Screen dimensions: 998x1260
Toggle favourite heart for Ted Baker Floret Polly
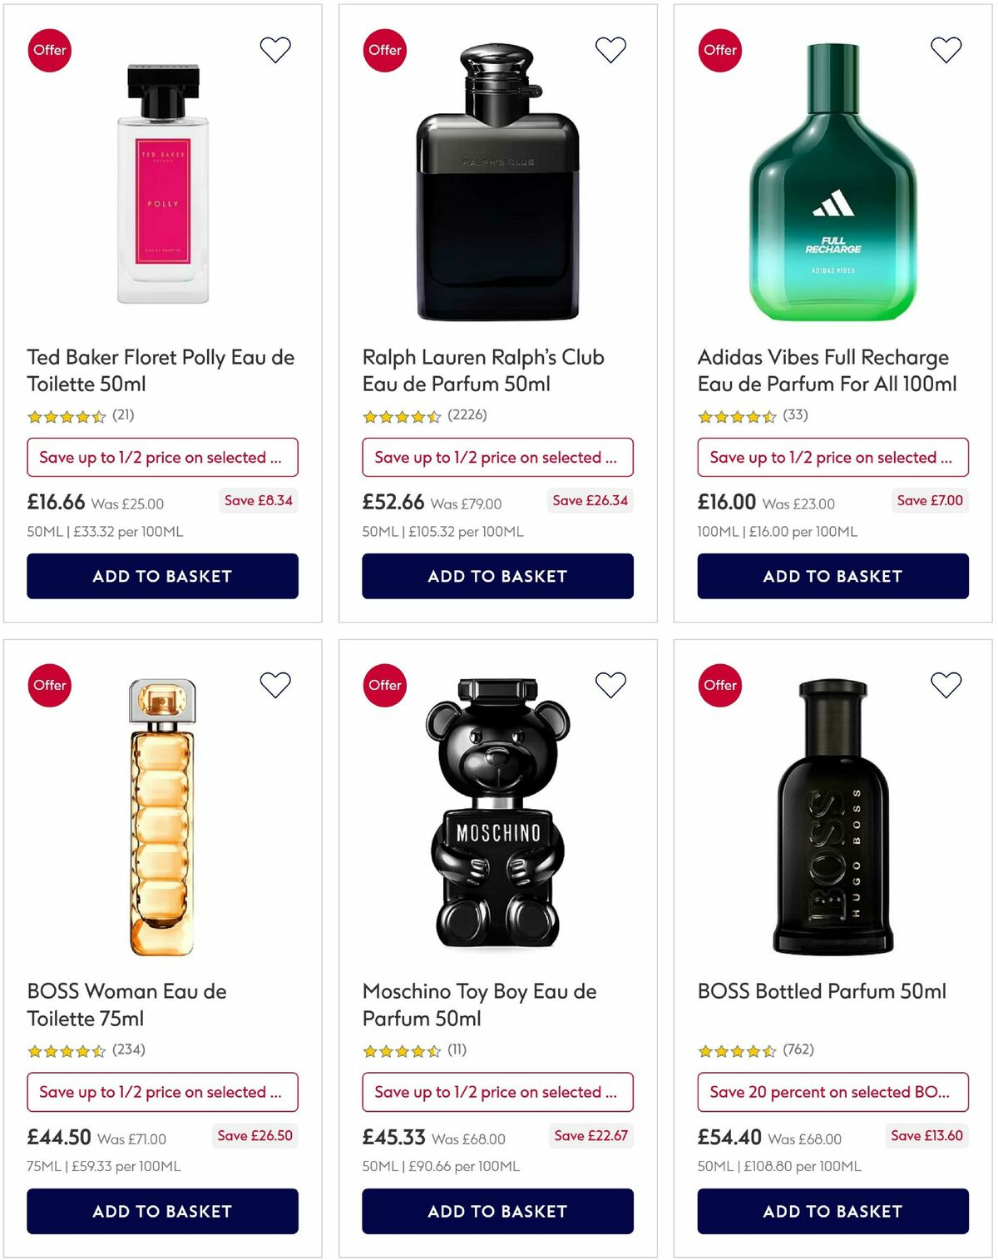tap(275, 49)
